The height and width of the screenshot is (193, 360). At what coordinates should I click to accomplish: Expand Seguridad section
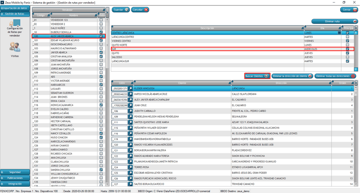(15, 172)
